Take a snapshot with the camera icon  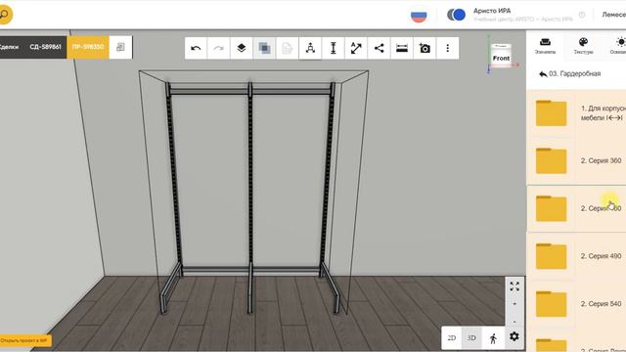[x=425, y=48]
